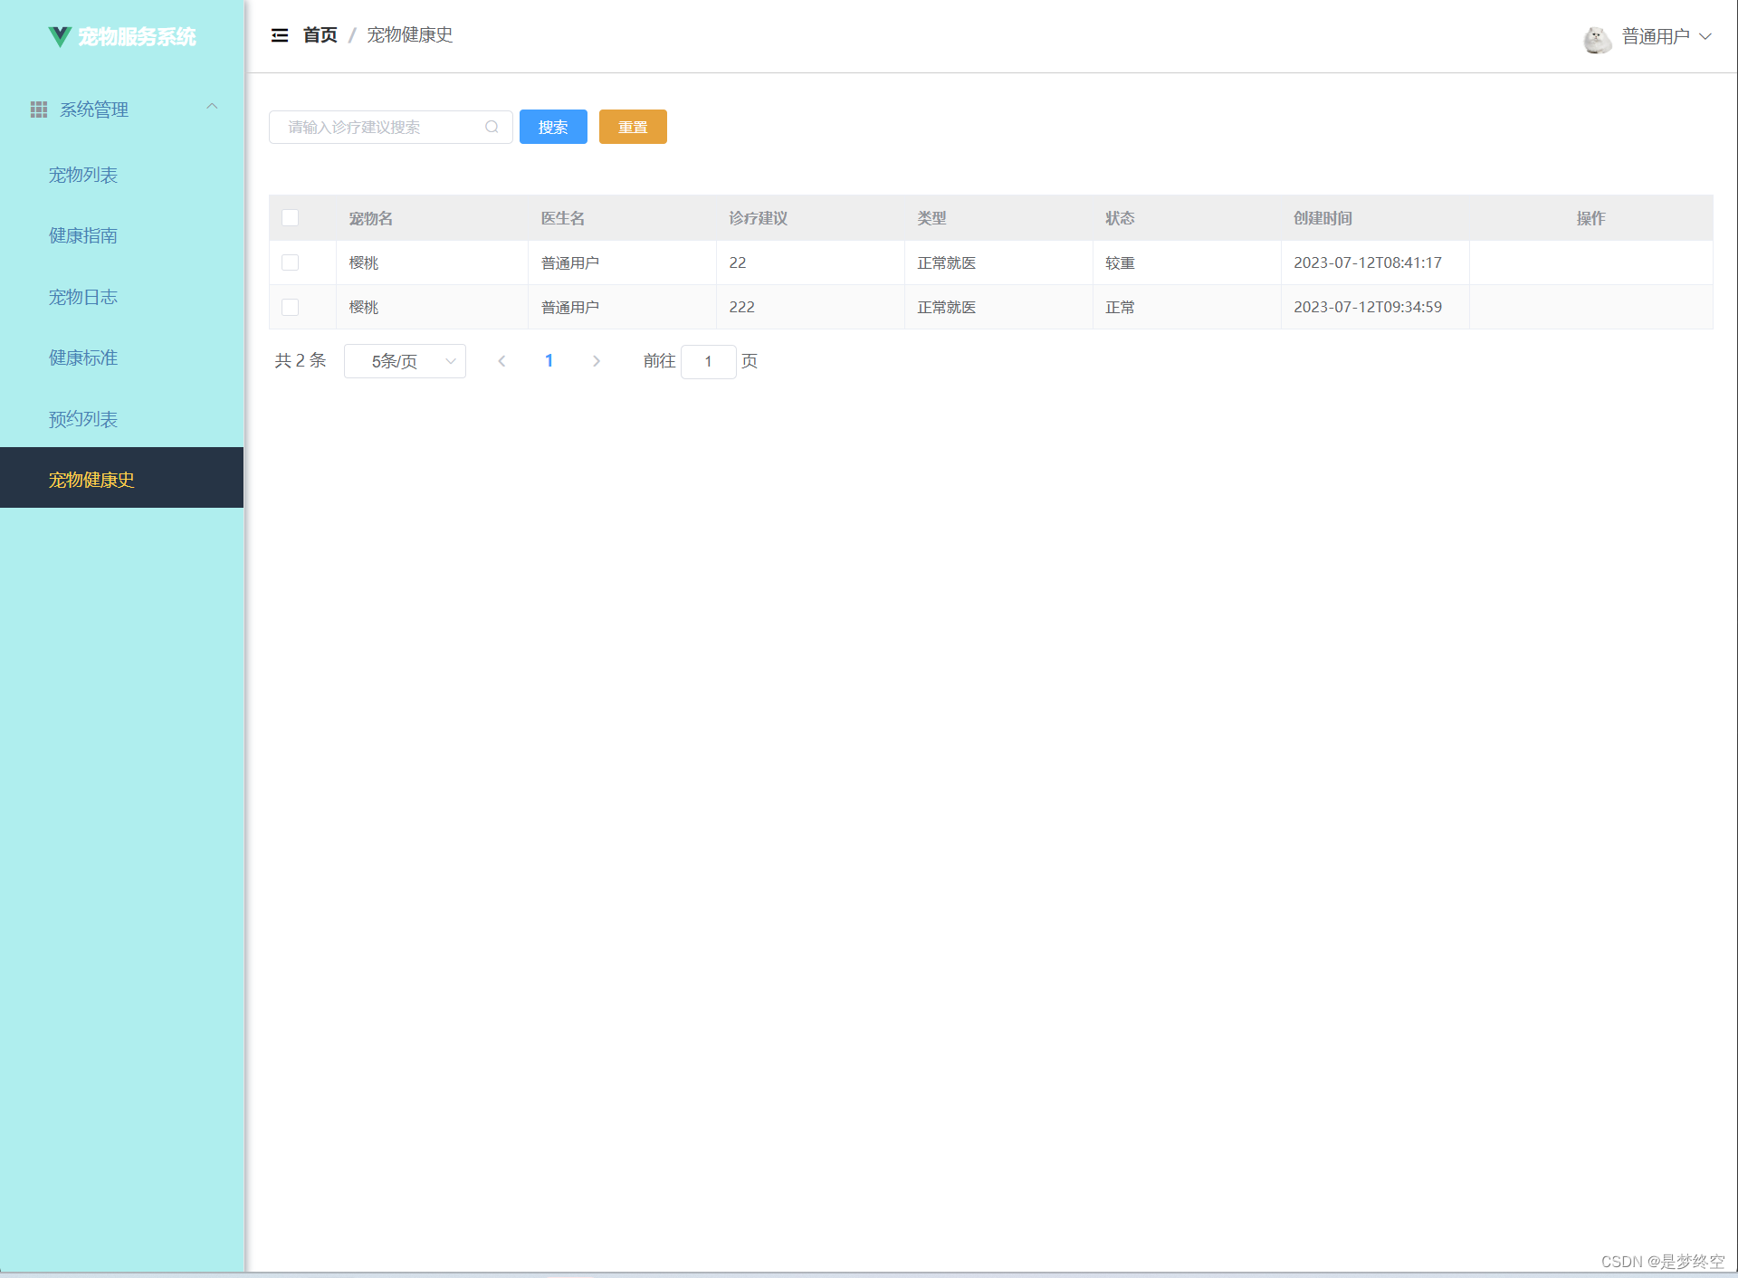
Task: Go to next page arrow
Action: point(596,361)
